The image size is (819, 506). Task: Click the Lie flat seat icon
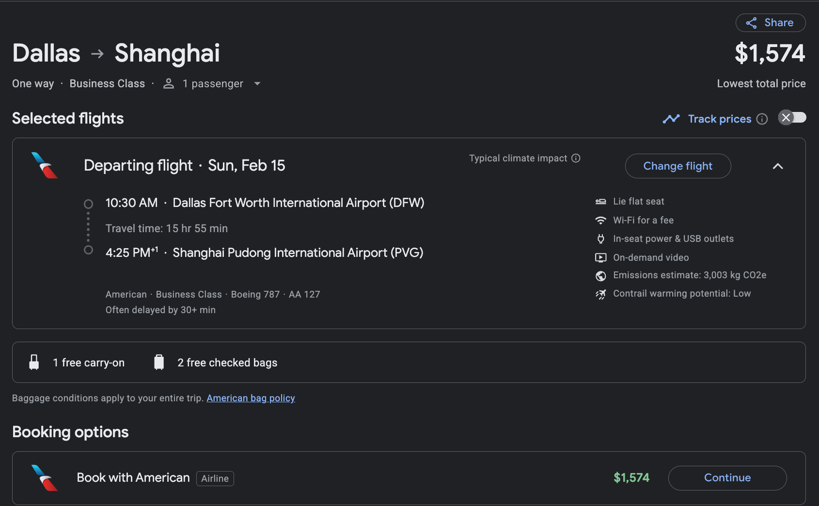(601, 202)
